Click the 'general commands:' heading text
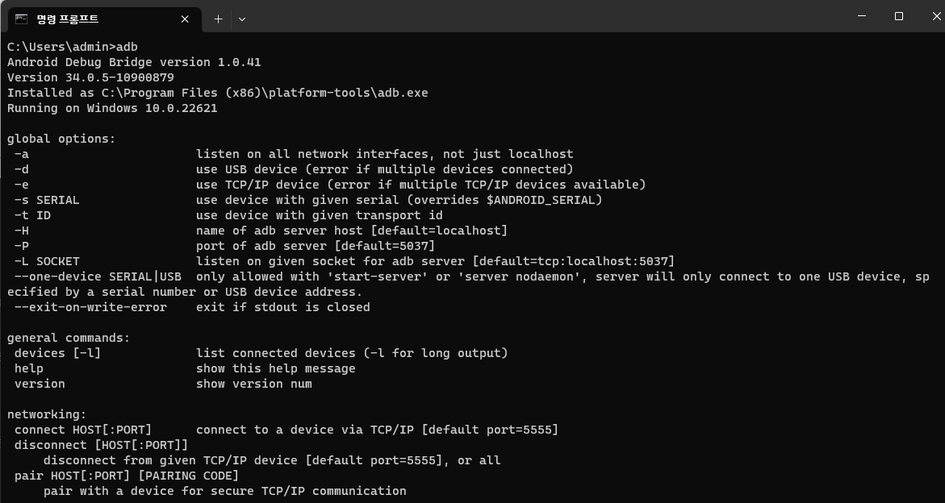The image size is (945, 503). [69, 338]
